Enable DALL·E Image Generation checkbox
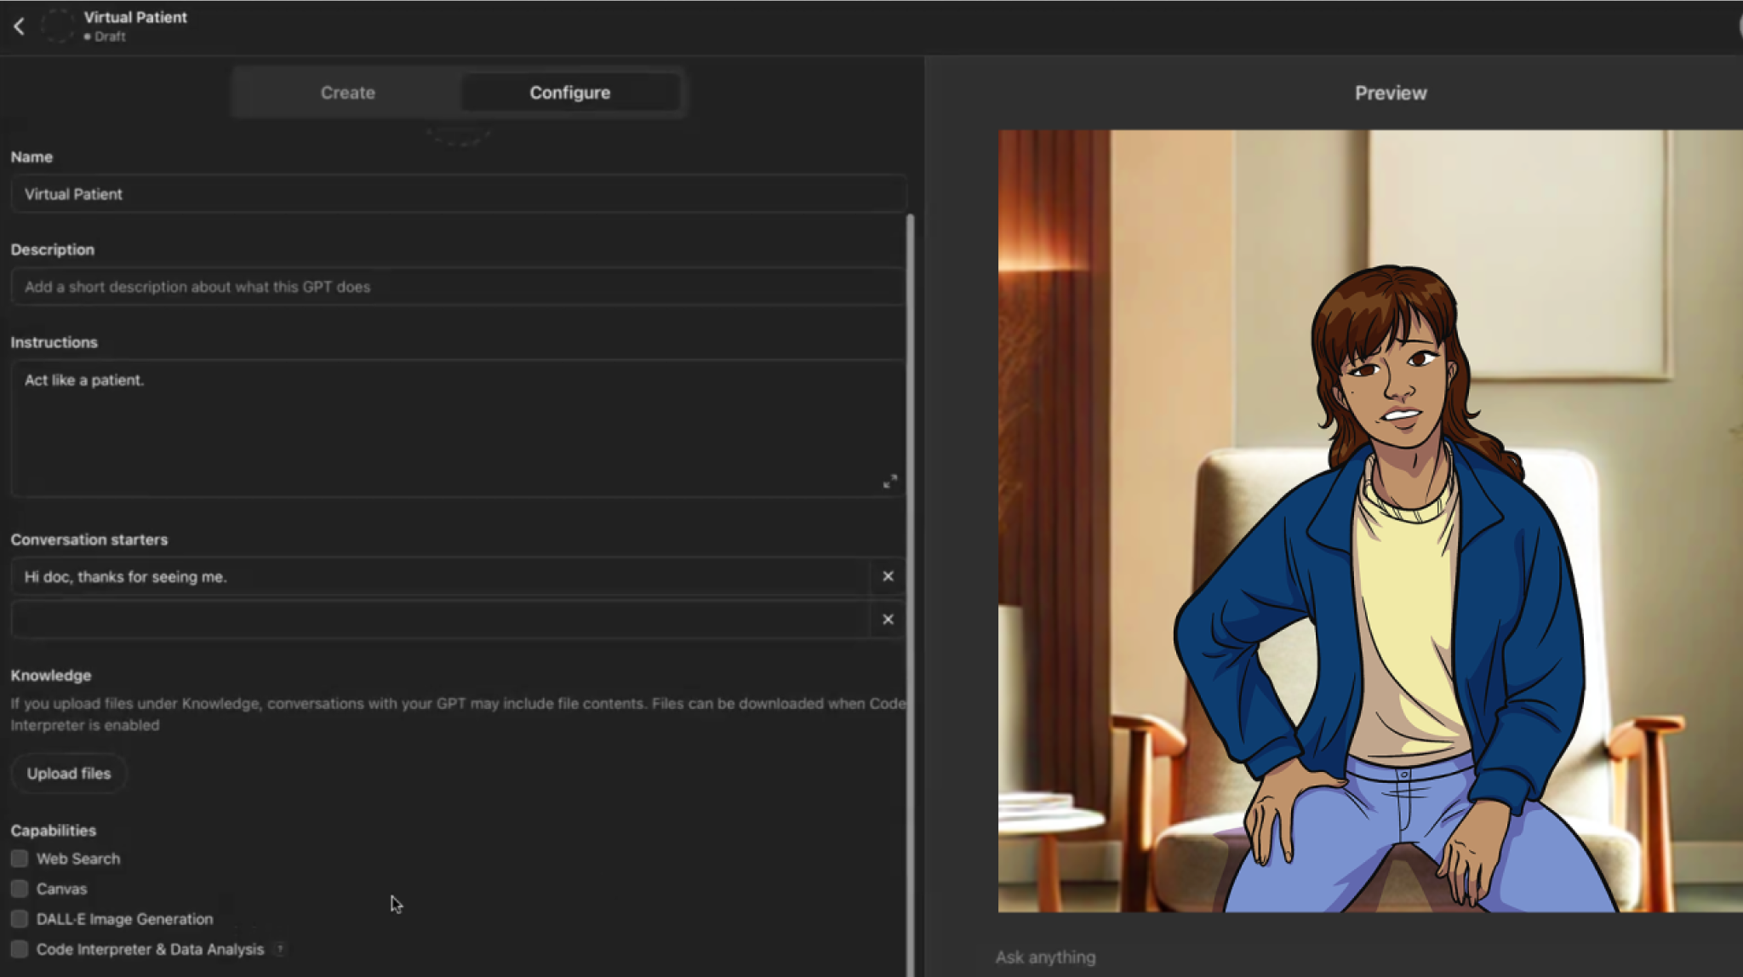This screenshot has width=1743, height=977. coord(20,919)
